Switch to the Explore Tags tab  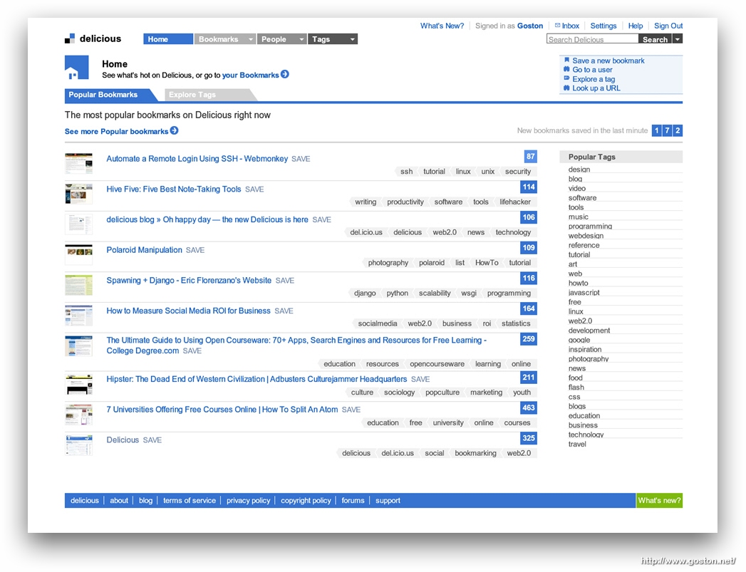click(x=192, y=95)
